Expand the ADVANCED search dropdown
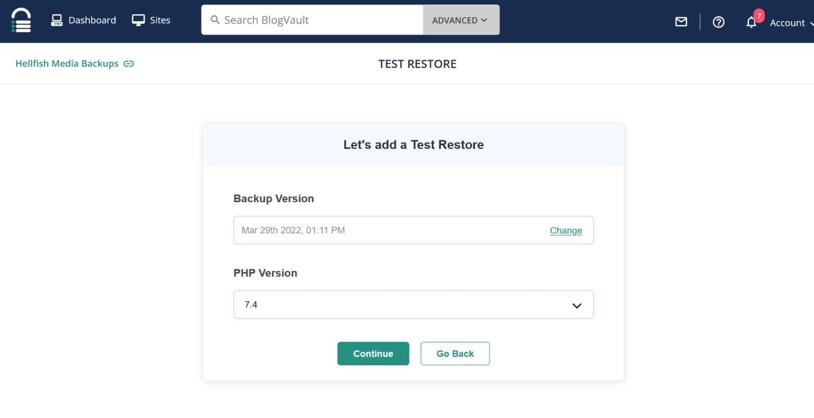The image size is (814, 418). pyautogui.click(x=461, y=20)
